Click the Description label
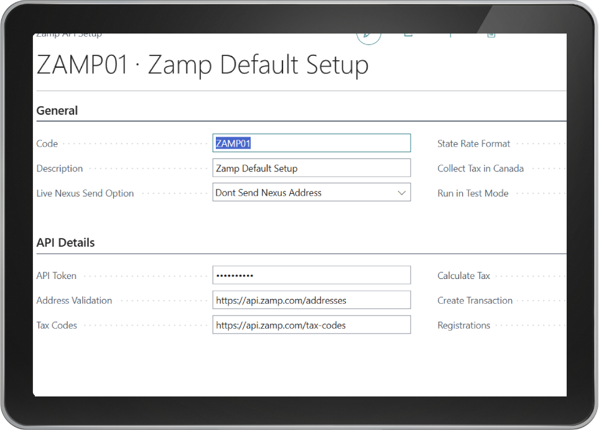 [x=59, y=168]
